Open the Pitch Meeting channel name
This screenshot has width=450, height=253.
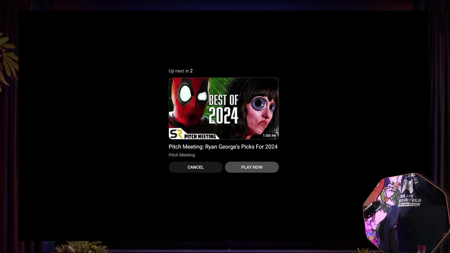pos(182,155)
